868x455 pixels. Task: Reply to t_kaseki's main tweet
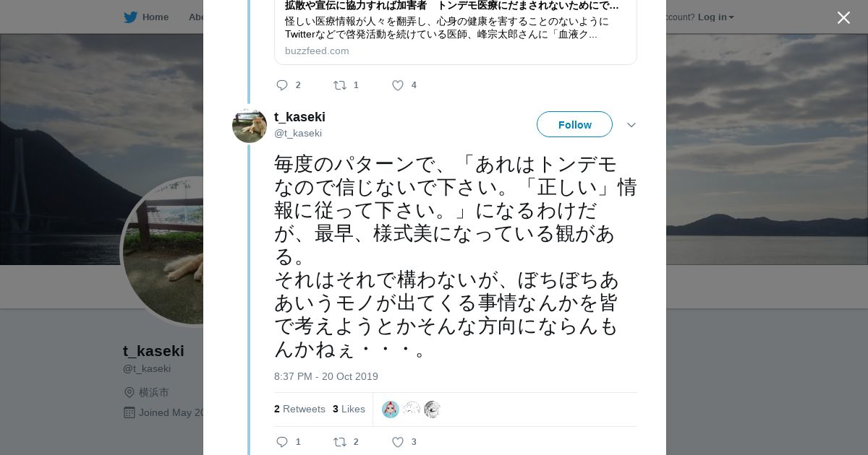point(282,442)
